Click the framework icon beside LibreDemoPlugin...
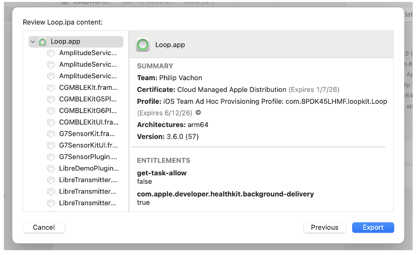The height and width of the screenshot is (255, 417). (x=51, y=169)
